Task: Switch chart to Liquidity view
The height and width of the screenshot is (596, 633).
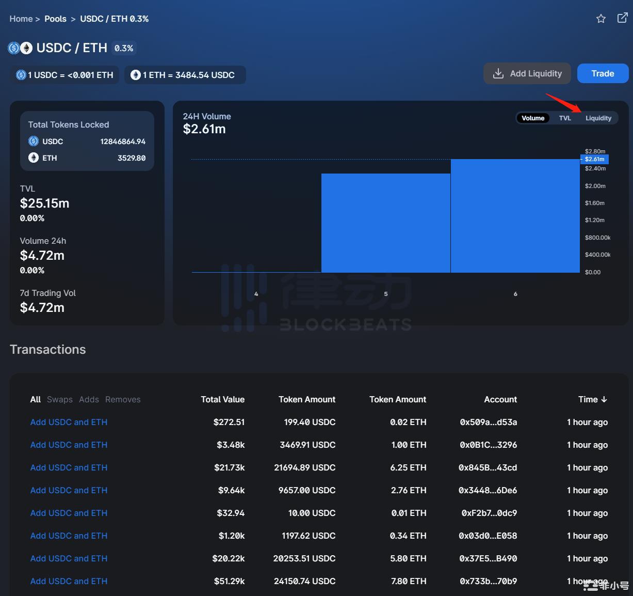Action: pos(598,118)
